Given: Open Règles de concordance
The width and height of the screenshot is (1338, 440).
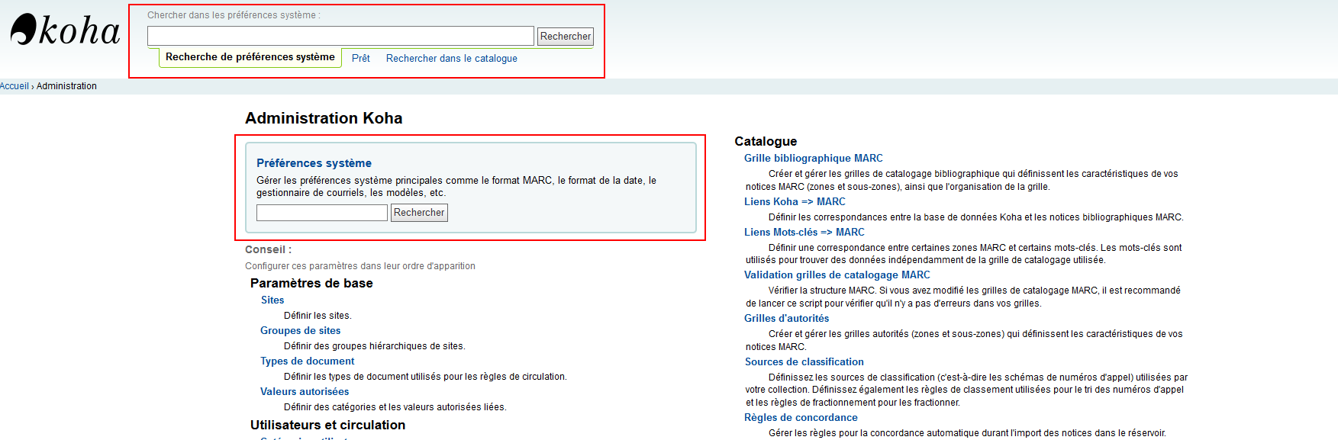Looking at the screenshot, I should tap(801, 418).
